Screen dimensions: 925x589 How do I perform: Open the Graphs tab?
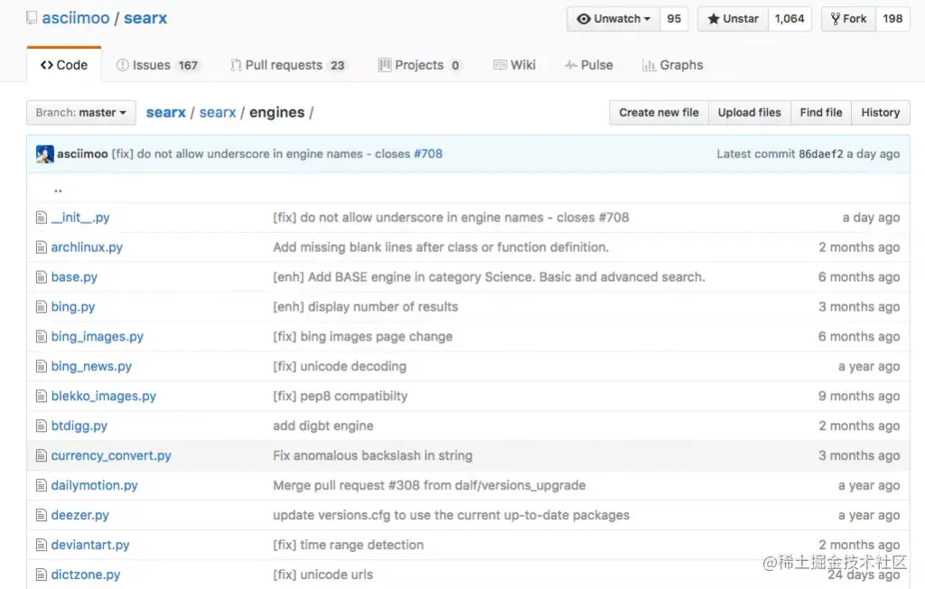click(x=672, y=65)
